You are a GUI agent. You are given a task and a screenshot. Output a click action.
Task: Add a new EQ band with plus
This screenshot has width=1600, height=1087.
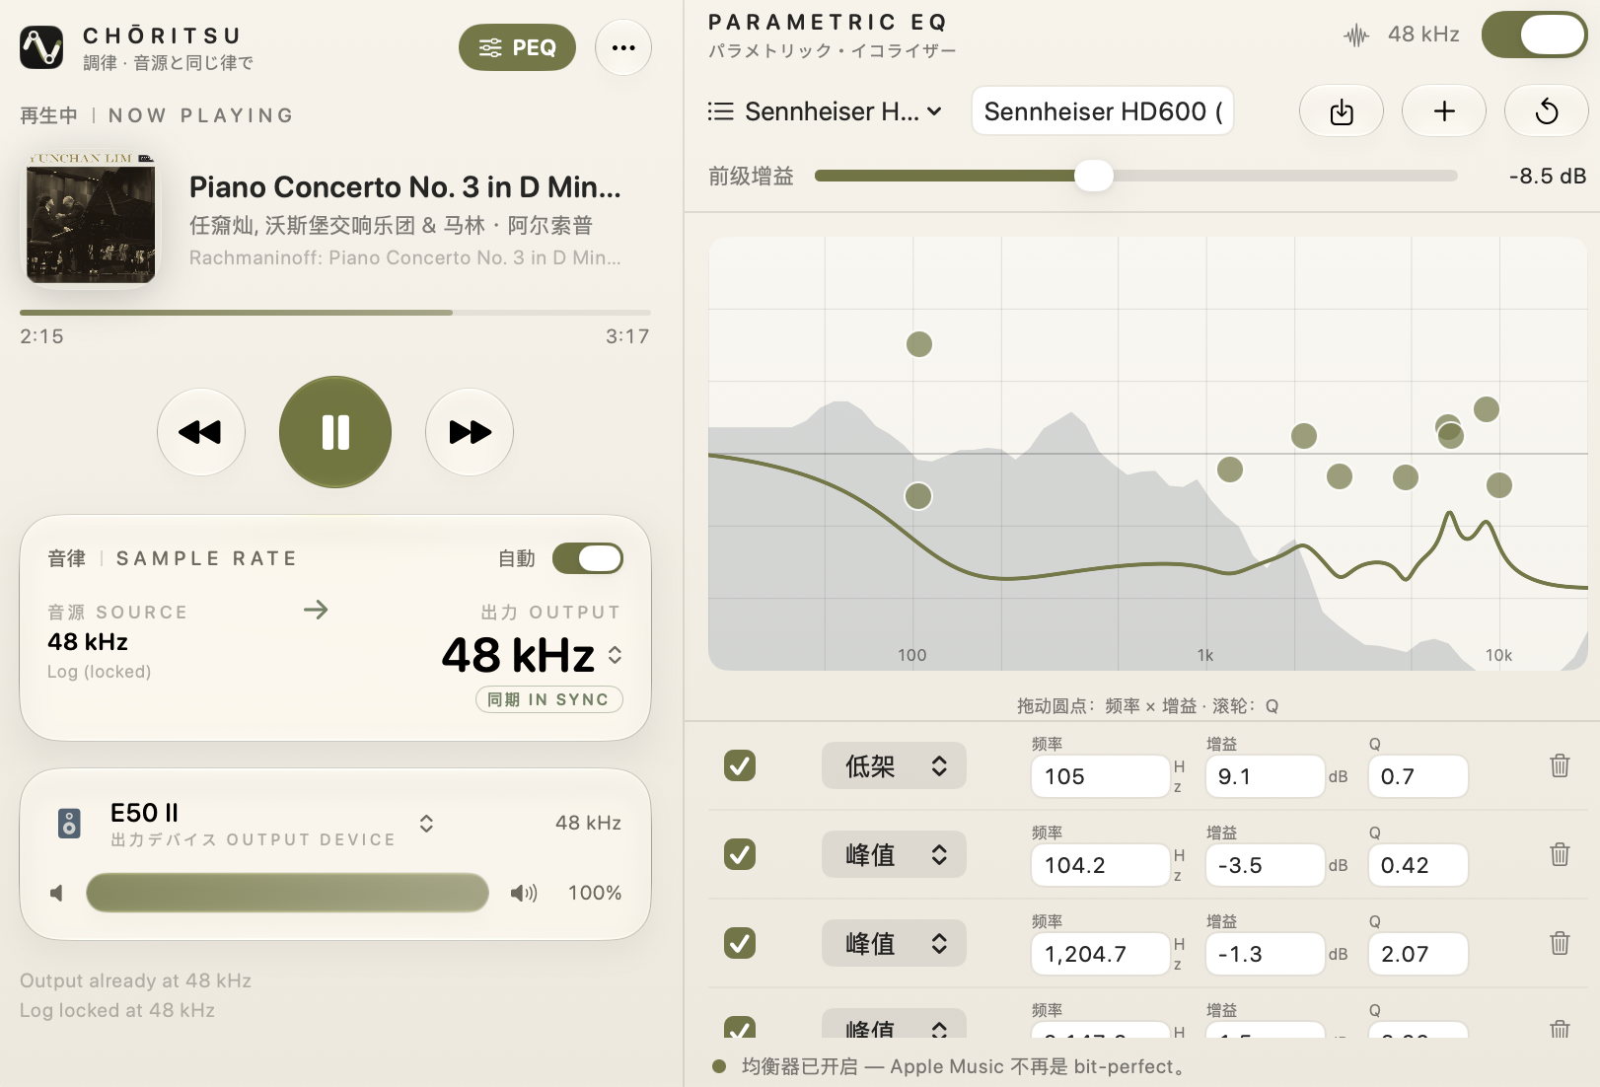1444,111
